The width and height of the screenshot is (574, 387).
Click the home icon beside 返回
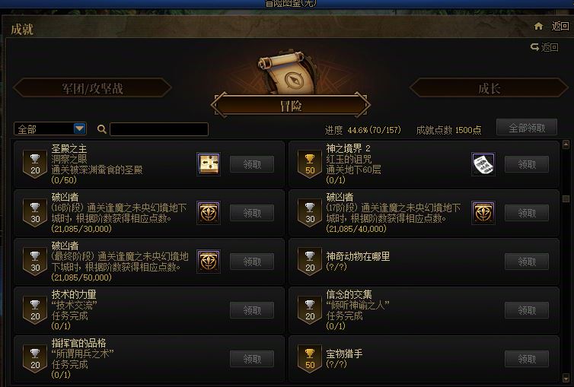click(538, 27)
